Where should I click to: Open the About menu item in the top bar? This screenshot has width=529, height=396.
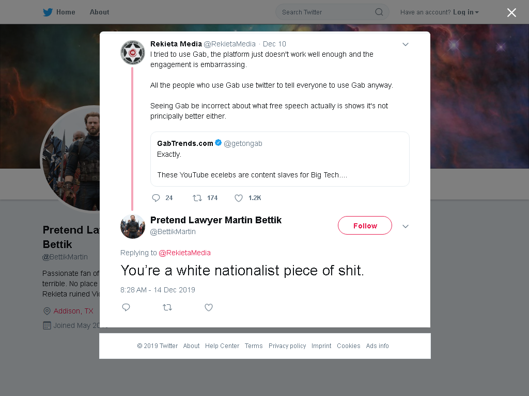coord(99,12)
